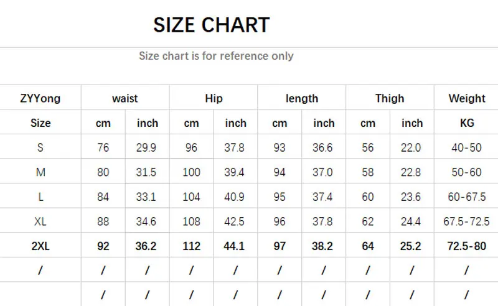Select the Thigh column header

[390, 98]
